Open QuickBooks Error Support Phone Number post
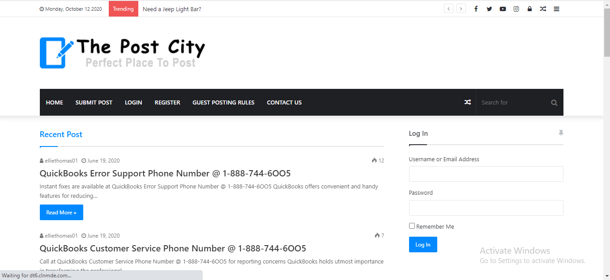Image resolution: width=610 pixels, height=280 pixels. pos(165,173)
